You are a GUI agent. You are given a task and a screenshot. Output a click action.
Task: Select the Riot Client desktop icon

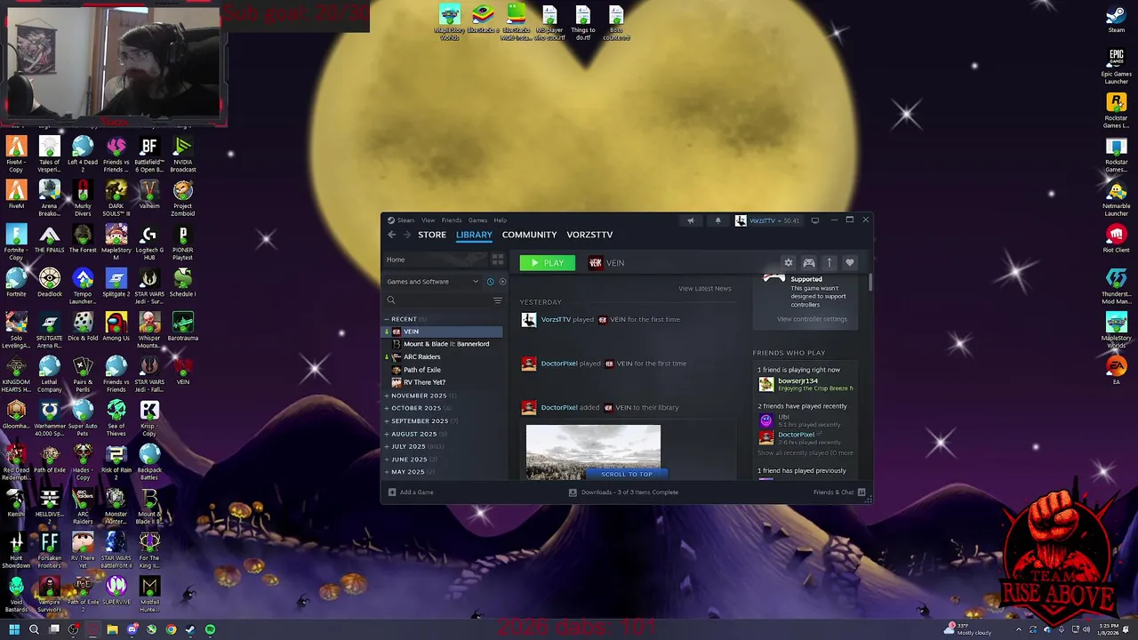point(1116,240)
